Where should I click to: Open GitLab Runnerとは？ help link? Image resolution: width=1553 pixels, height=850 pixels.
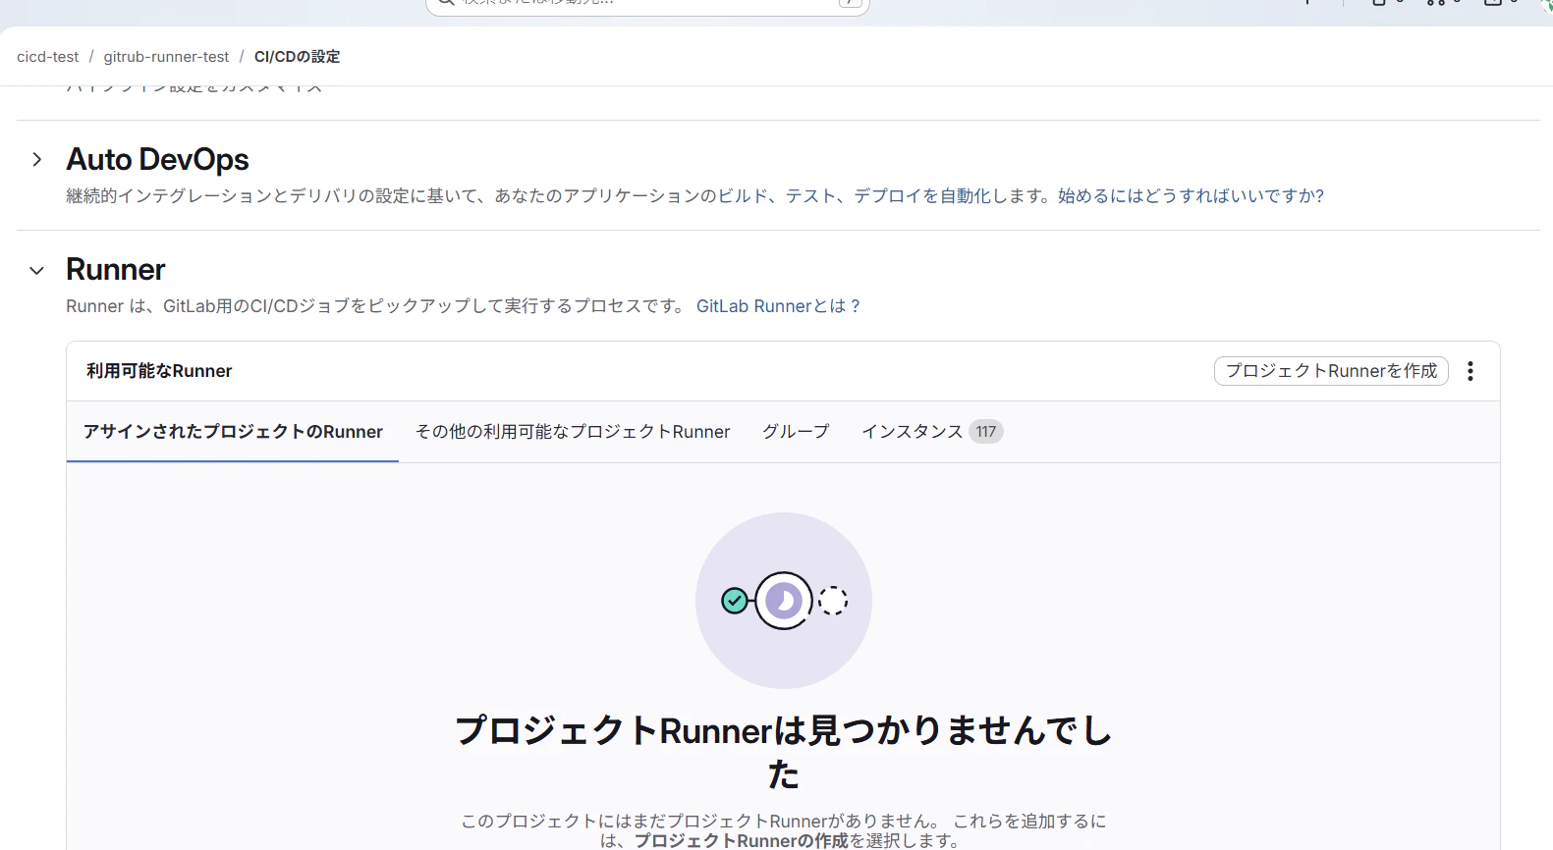pyautogui.click(x=779, y=306)
